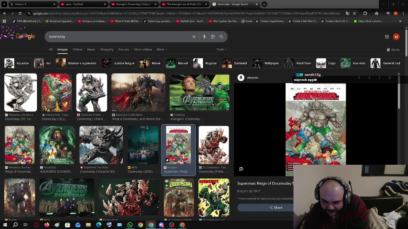408x229 pixels.
Task: Switch to the Avengers: Doomsday browser tab
Action: (133, 4)
